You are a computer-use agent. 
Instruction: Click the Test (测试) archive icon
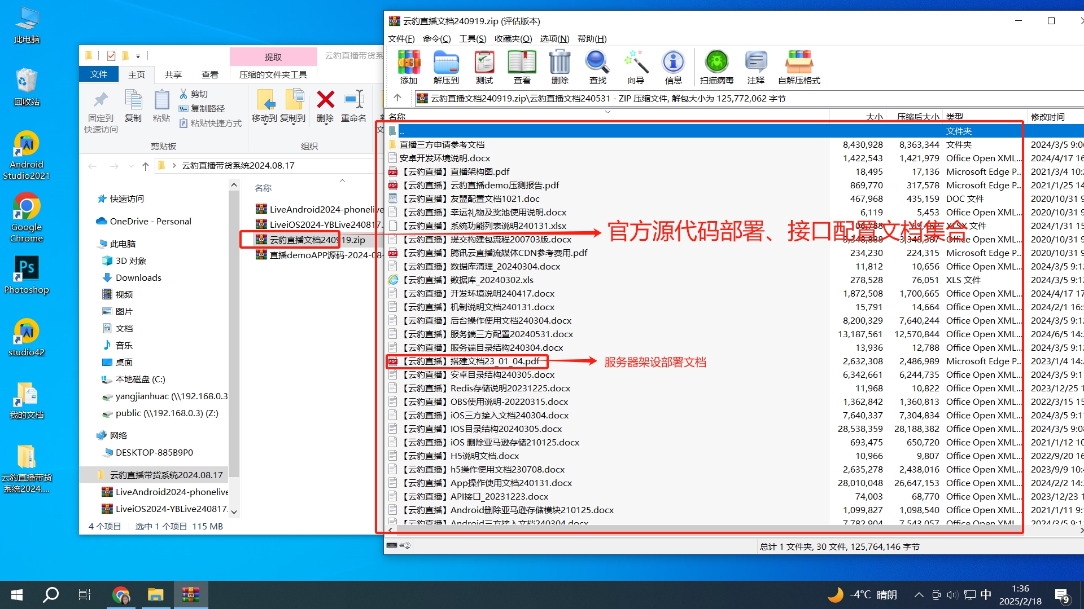pyautogui.click(x=484, y=67)
